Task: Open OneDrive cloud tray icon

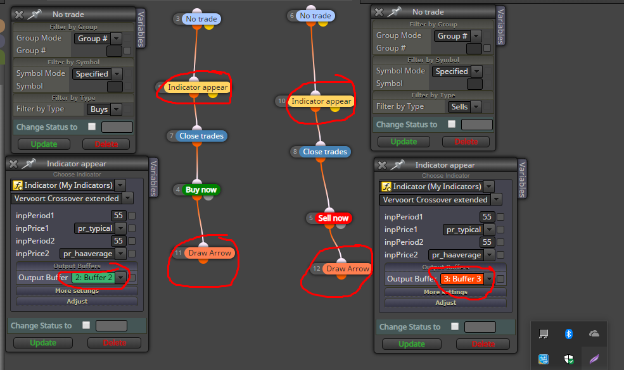Action: (594, 333)
